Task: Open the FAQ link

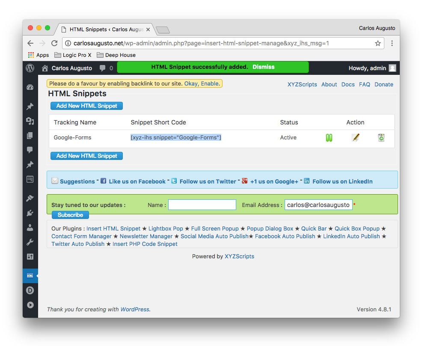Action: pyautogui.click(x=365, y=84)
